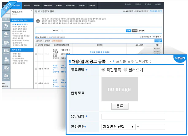The height and width of the screenshot is (136, 188).
Task: Click the blue 검색 search button
Action: coord(129,31)
